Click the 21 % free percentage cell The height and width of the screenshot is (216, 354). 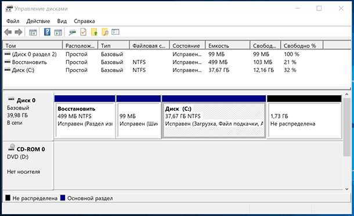(290, 62)
